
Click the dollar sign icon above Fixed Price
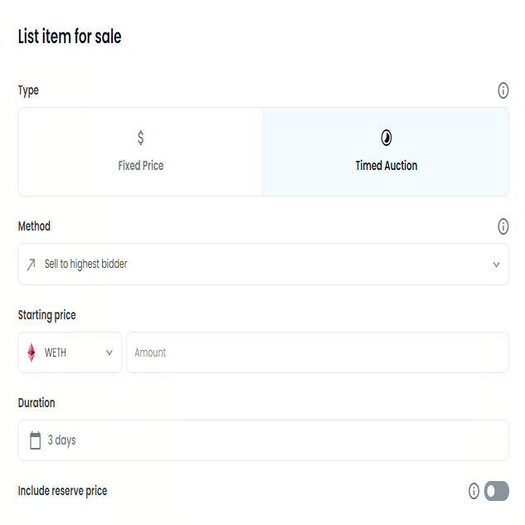pos(141,138)
